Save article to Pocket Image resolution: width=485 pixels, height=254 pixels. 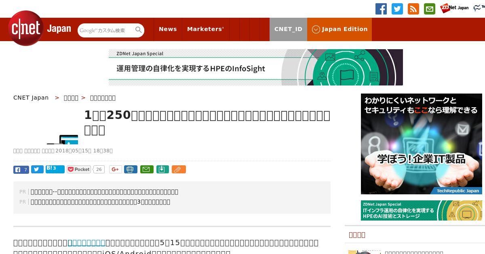coord(79,169)
